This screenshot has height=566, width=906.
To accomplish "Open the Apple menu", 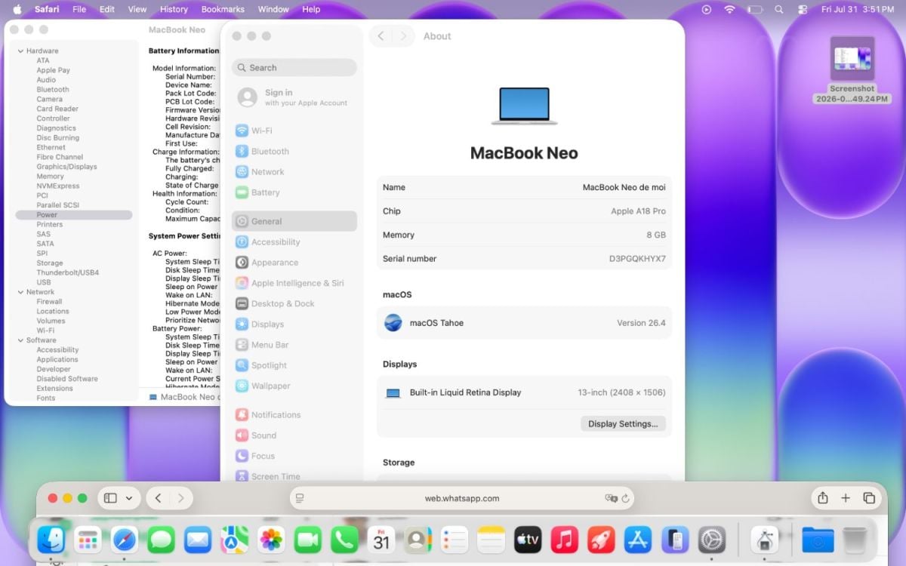I will click(x=17, y=10).
